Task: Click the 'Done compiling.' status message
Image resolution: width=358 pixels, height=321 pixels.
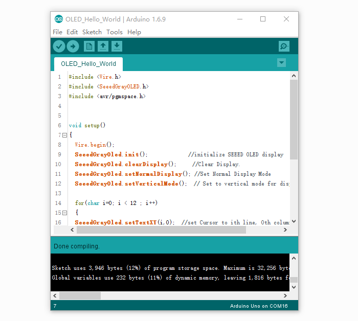Action: (x=77, y=246)
